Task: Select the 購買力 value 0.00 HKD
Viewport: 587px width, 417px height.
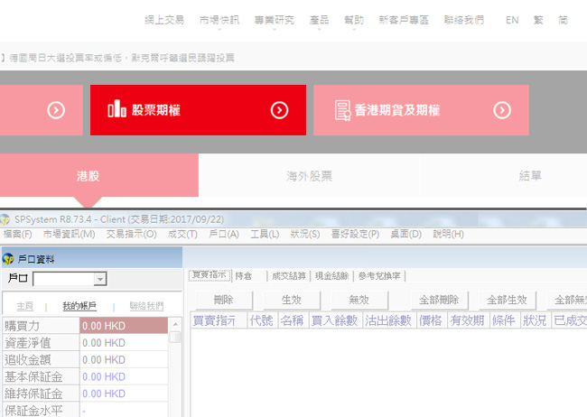Action: [124, 326]
